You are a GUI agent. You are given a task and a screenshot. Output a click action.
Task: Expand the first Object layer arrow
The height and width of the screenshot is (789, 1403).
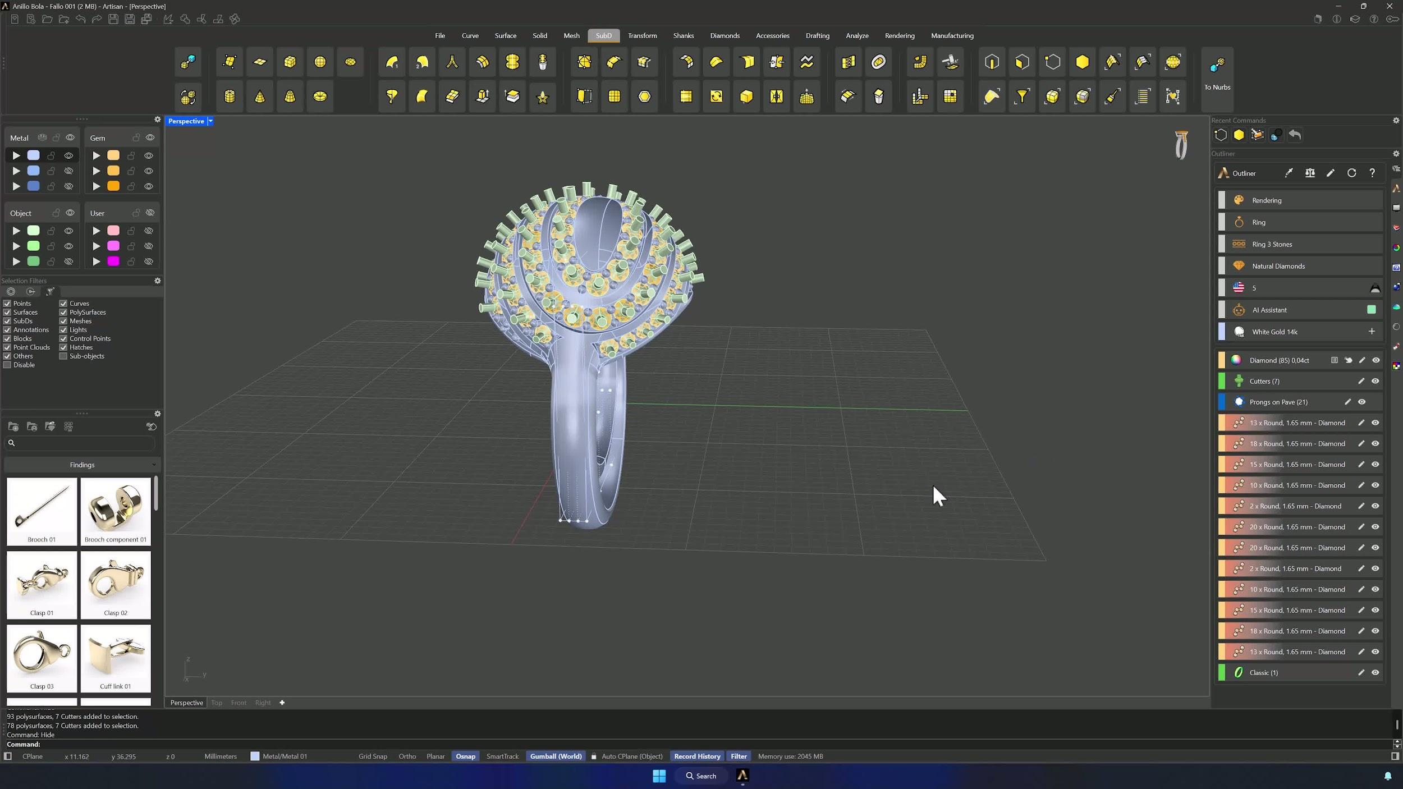click(x=16, y=231)
